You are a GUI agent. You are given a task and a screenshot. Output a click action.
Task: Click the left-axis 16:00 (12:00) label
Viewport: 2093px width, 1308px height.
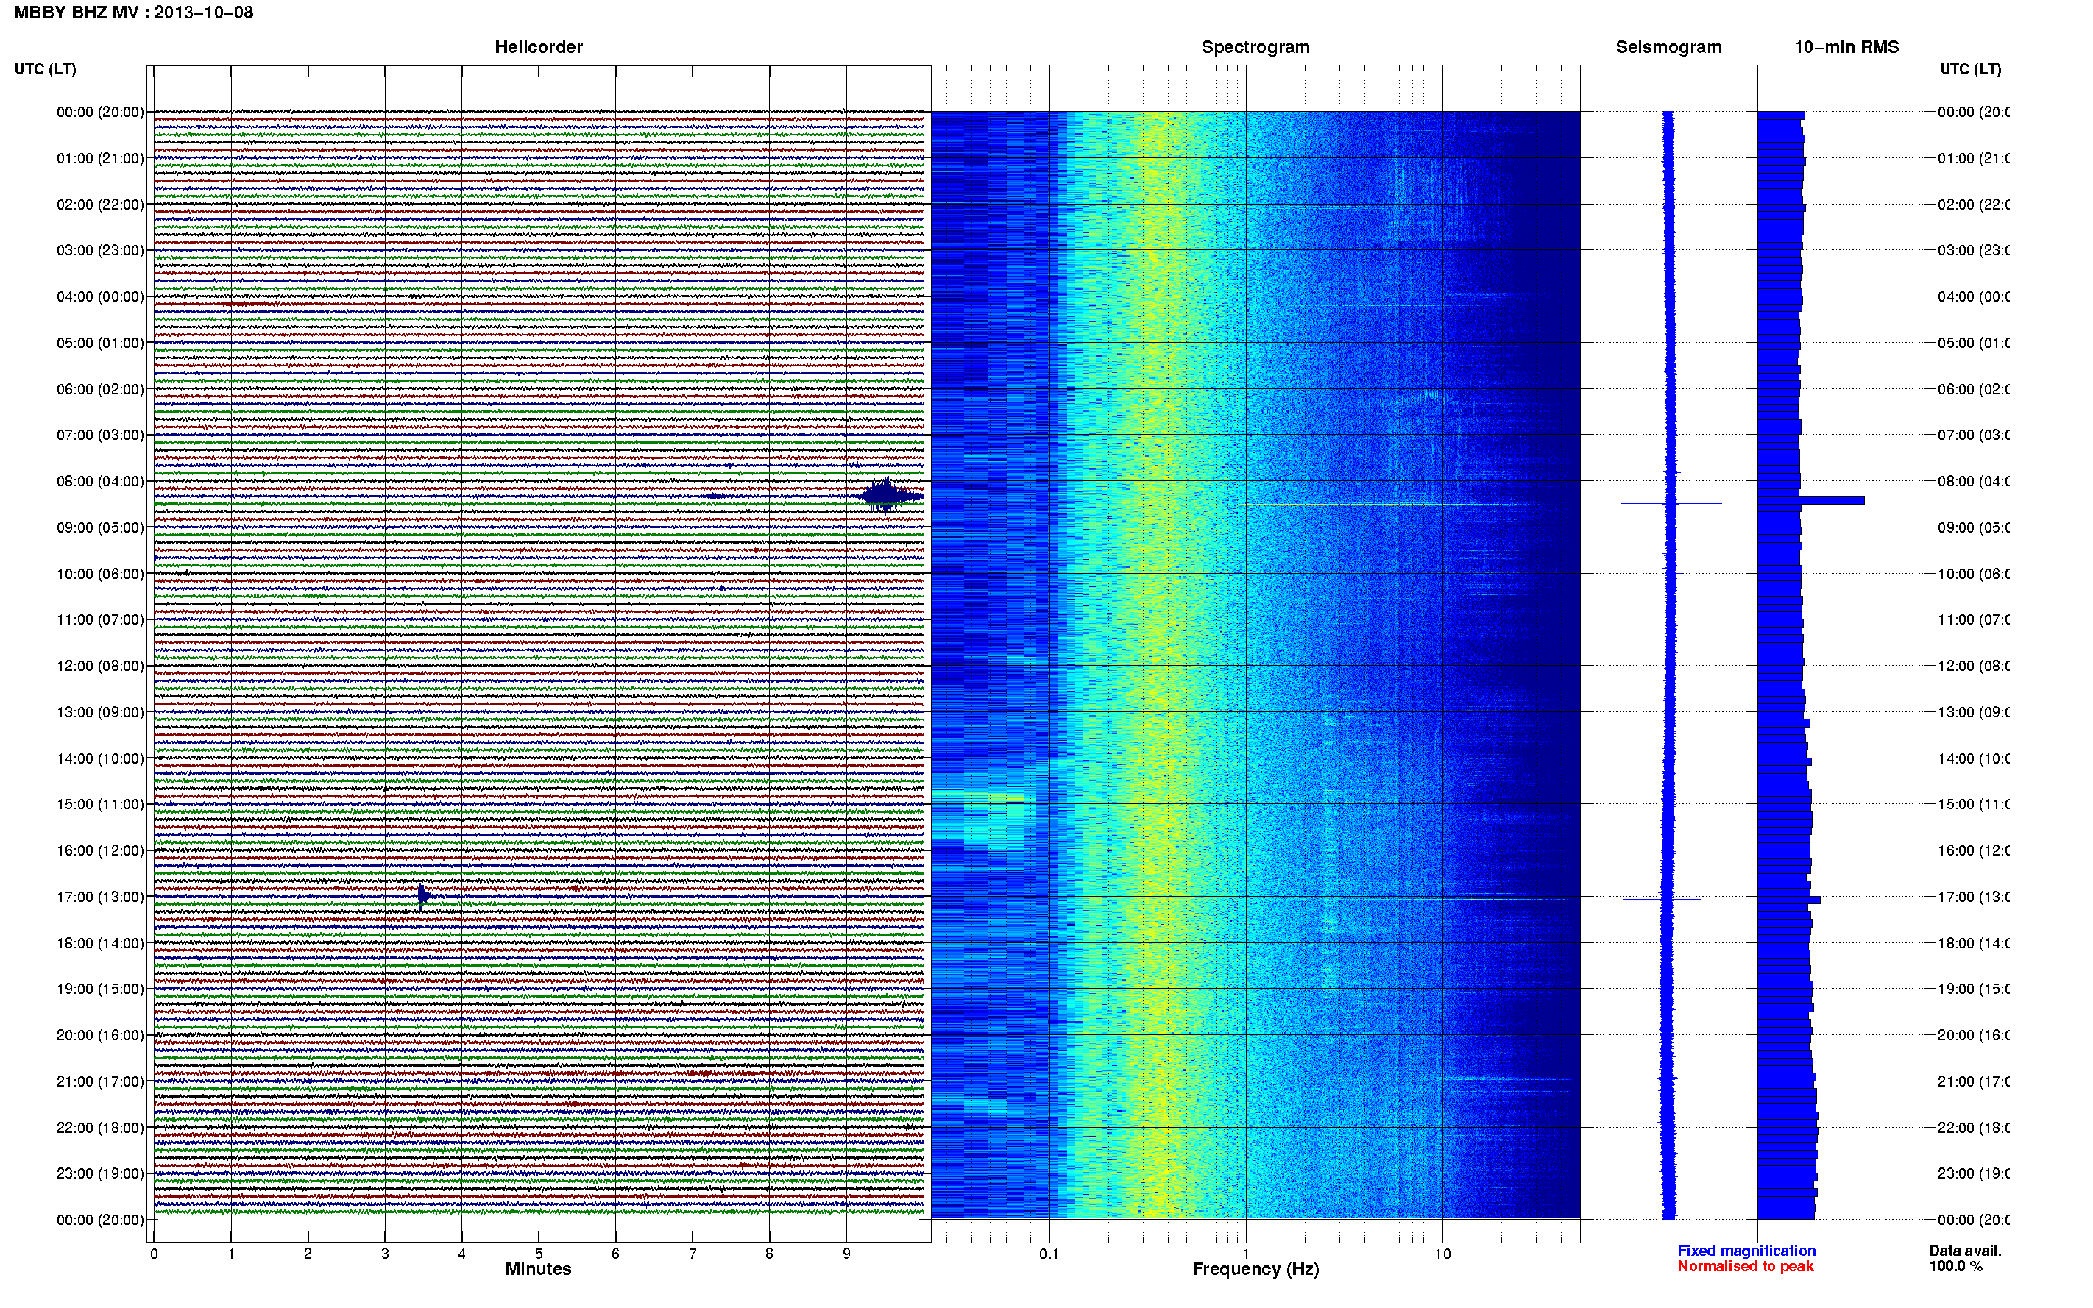pos(100,850)
